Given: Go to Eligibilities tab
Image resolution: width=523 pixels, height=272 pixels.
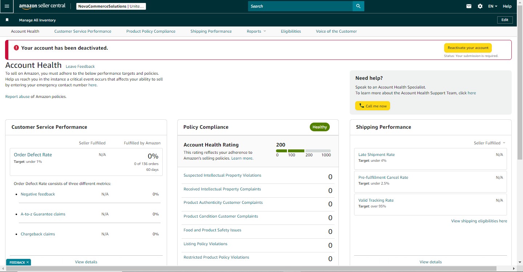Looking at the screenshot, I should [291, 31].
